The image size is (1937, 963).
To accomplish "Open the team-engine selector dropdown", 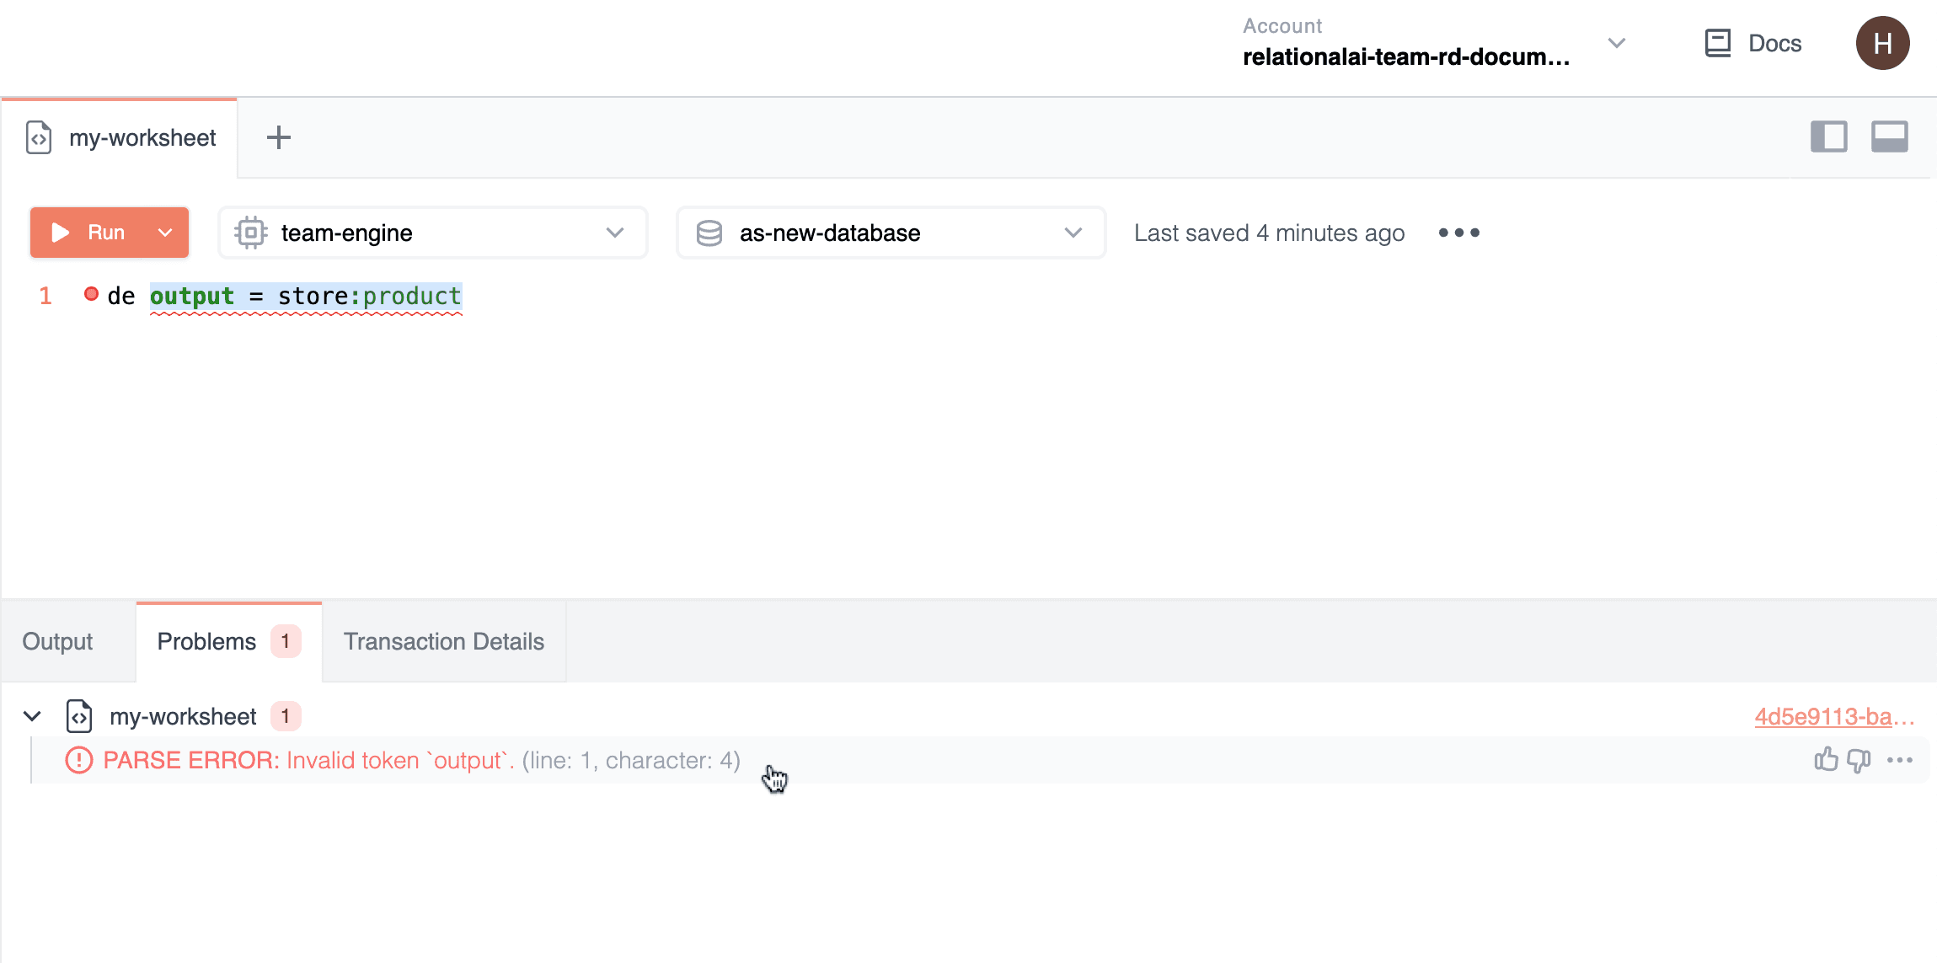I will pyautogui.click(x=432, y=233).
